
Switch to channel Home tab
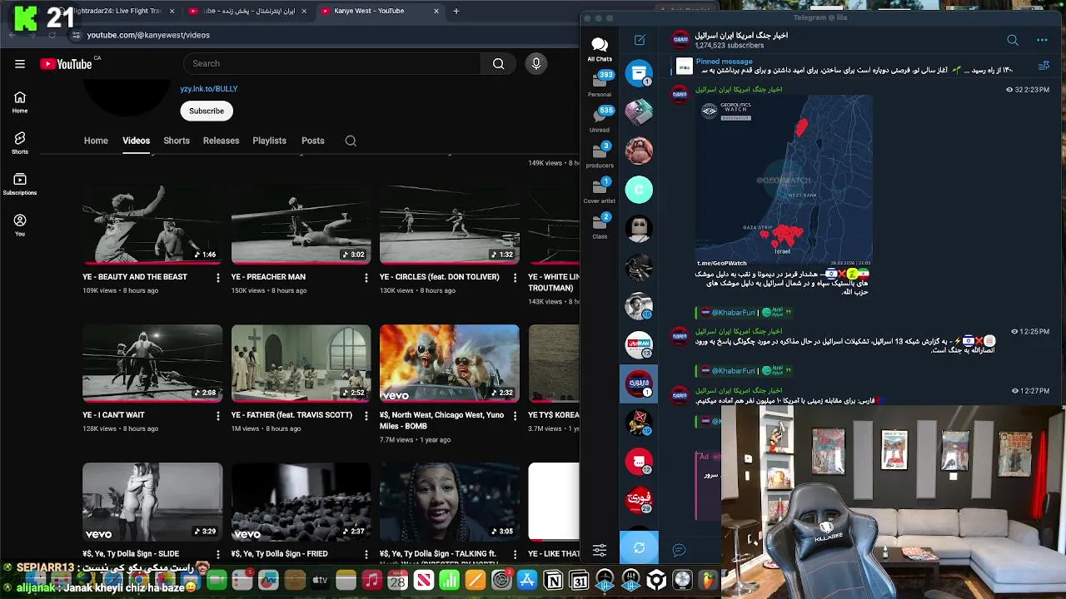click(x=96, y=141)
